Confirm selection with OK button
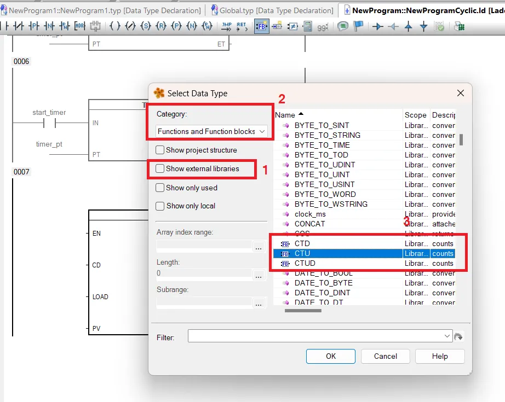Image resolution: width=505 pixels, height=402 pixels. (x=331, y=356)
